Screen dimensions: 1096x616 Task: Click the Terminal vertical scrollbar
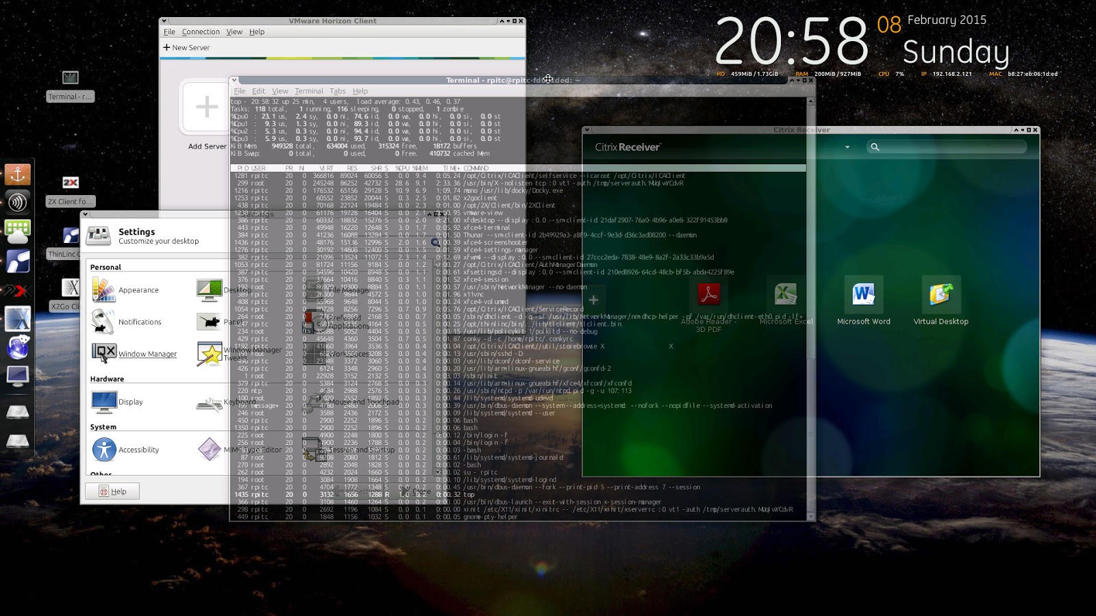[x=811, y=308]
